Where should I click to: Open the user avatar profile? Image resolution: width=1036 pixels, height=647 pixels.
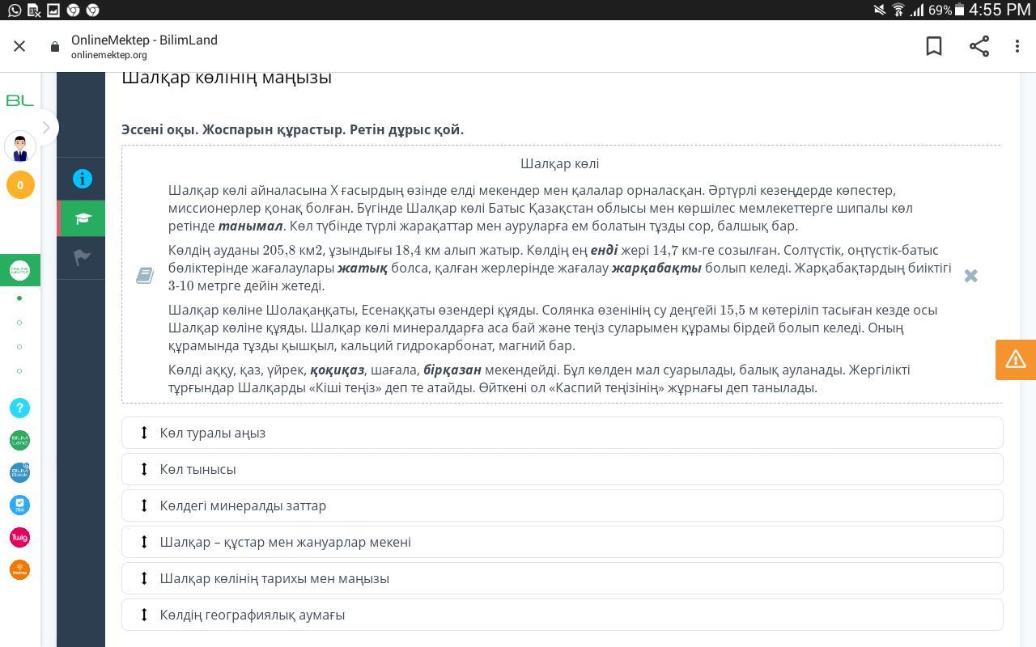pyautogui.click(x=20, y=148)
